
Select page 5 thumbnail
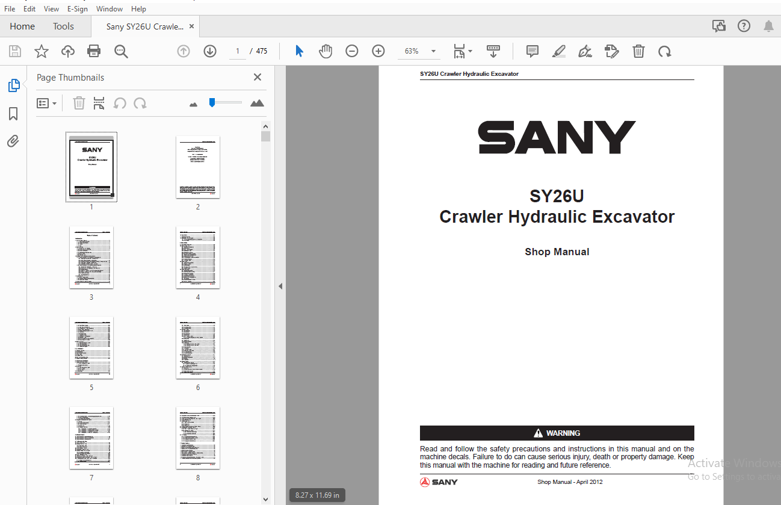(x=91, y=347)
